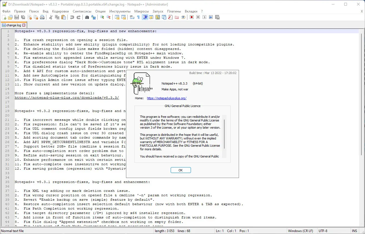The height and width of the screenshot is (234, 365).
Task: Open the Поиск menu
Action: [x=34, y=11]
